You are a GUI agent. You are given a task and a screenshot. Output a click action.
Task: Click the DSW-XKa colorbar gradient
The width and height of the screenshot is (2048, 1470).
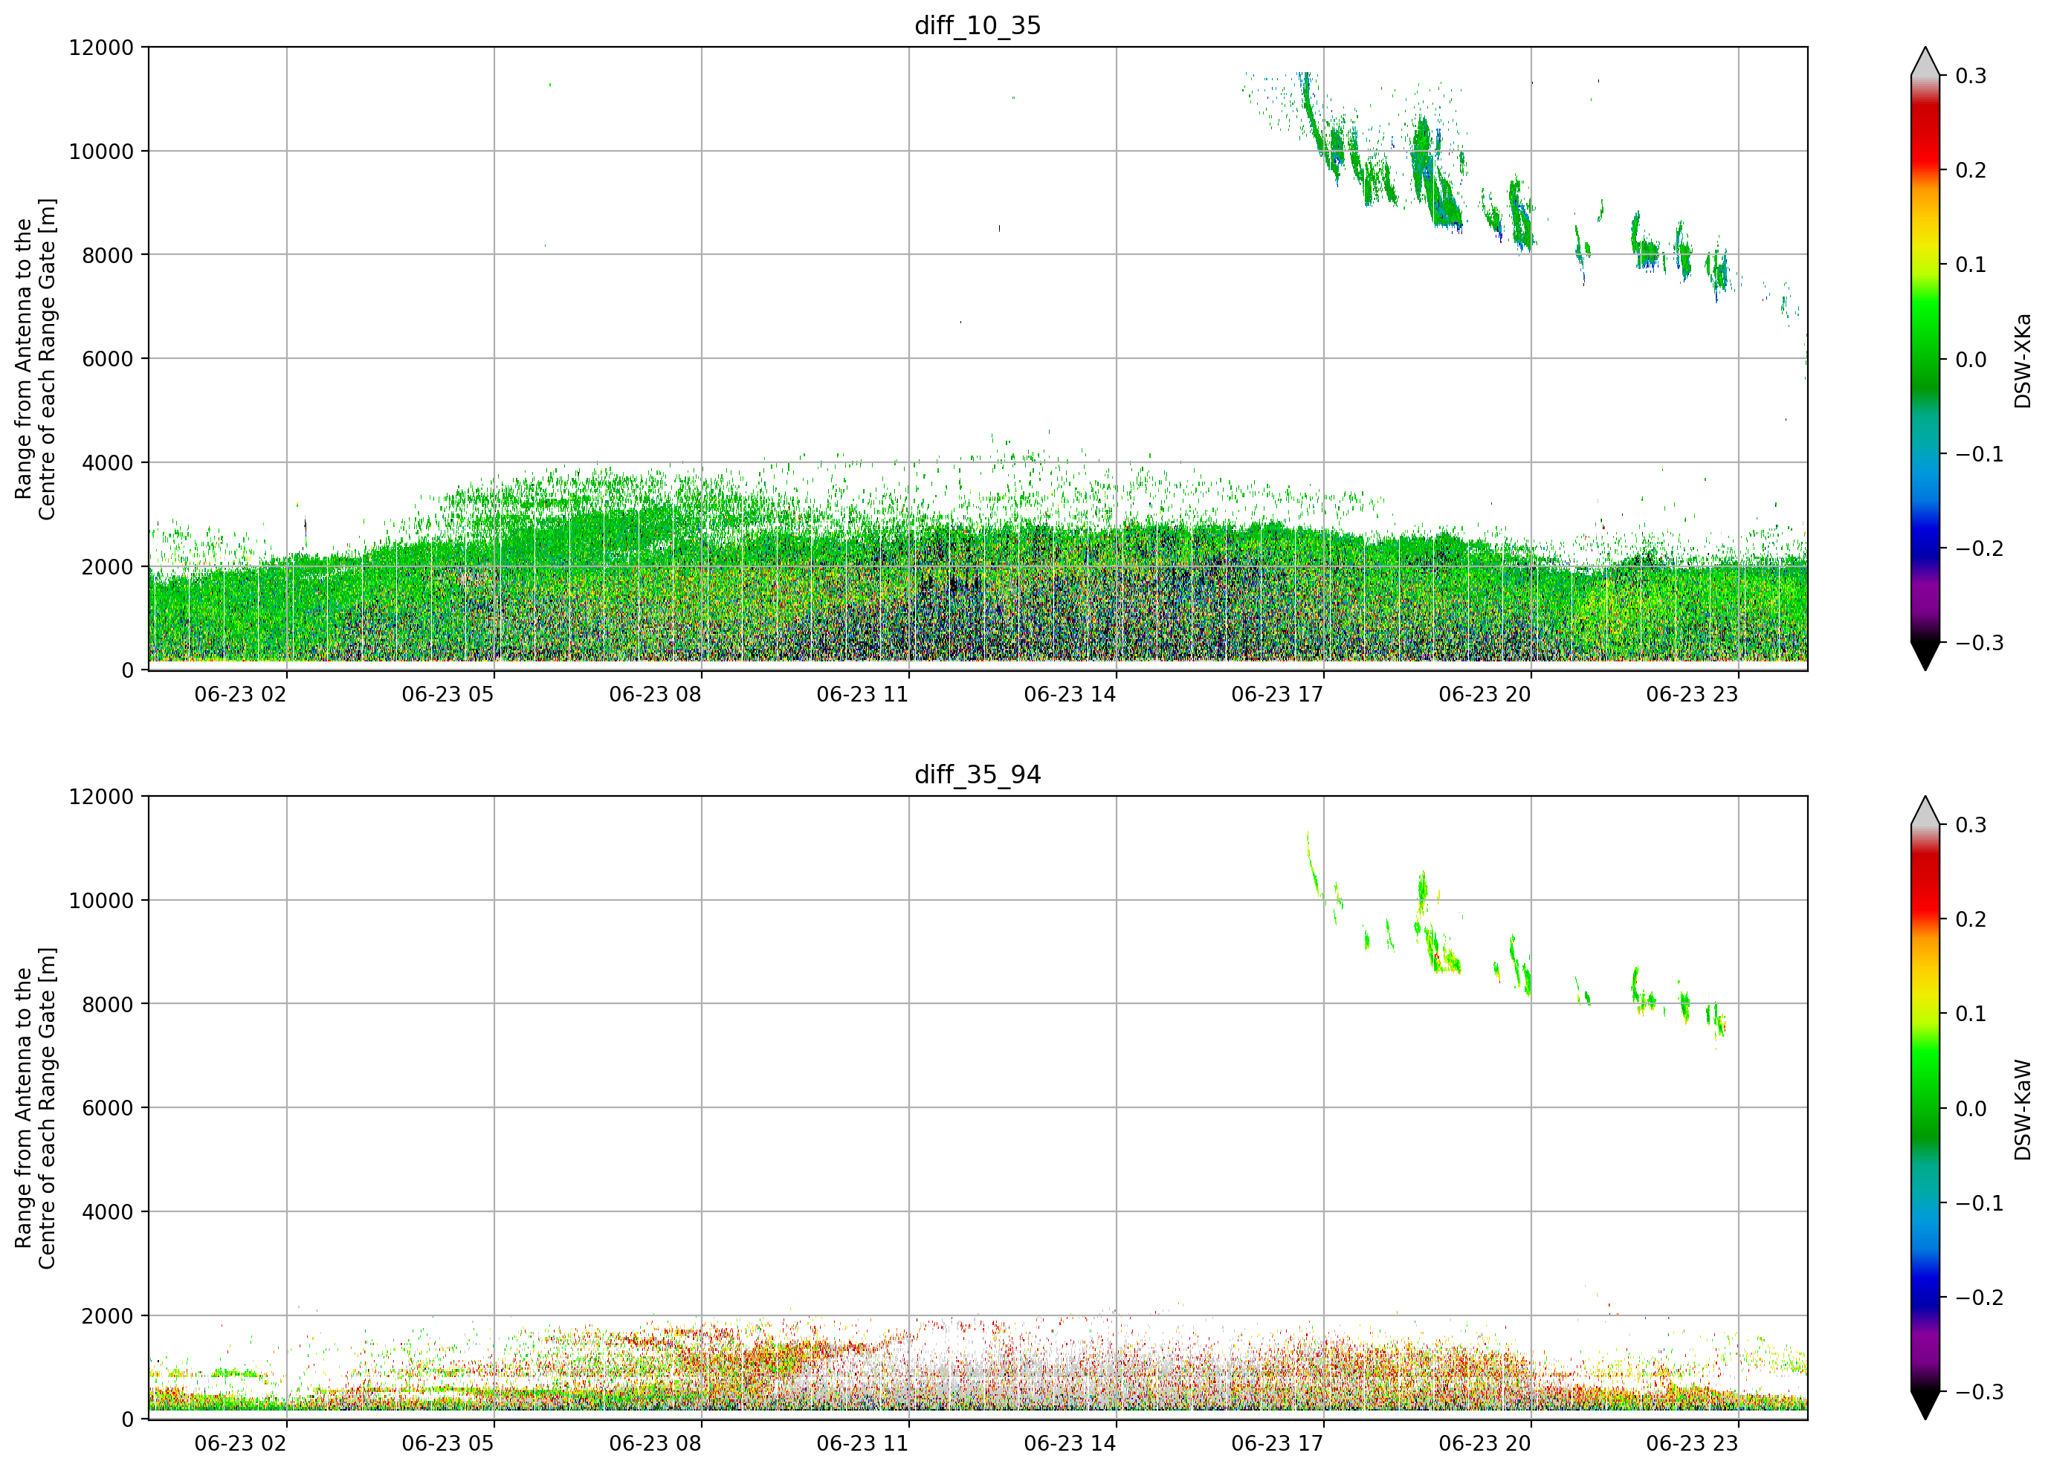(x=1925, y=358)
